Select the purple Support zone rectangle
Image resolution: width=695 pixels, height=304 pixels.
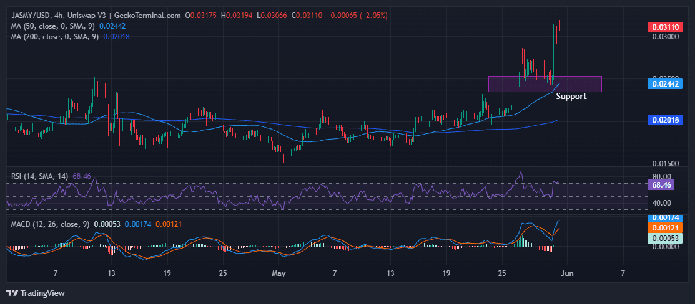coord(545,84)
